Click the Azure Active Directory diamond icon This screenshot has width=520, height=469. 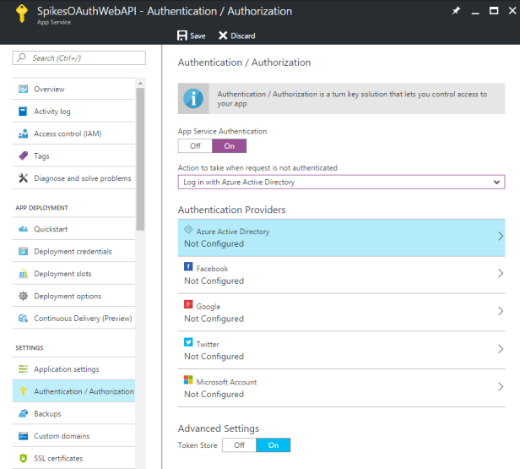[188, 229]
